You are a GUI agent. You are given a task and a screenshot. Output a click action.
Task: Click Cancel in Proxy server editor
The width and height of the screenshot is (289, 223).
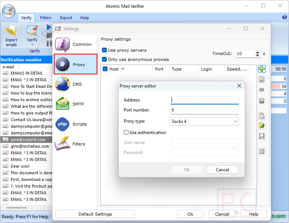coord(222,170)
